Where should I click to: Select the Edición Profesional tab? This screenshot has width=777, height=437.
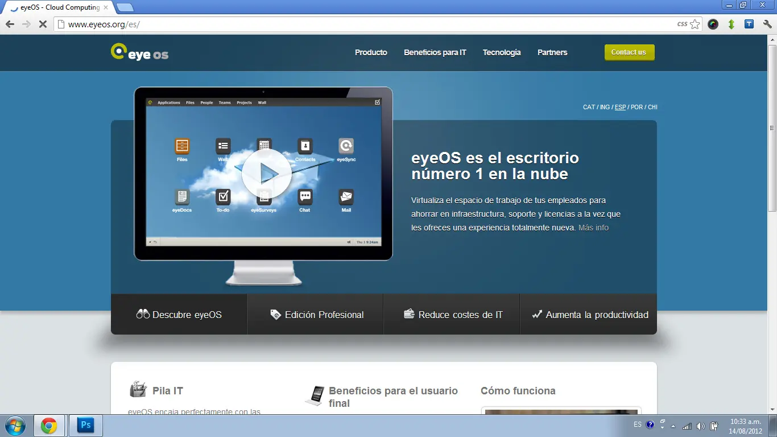[x=316, y=314]
